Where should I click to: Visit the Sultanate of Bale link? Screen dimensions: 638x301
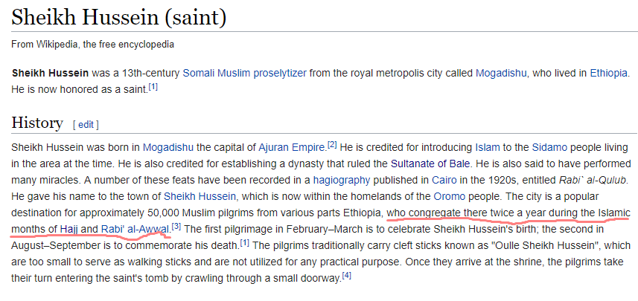pyautogui.click(x=430, y=164)
